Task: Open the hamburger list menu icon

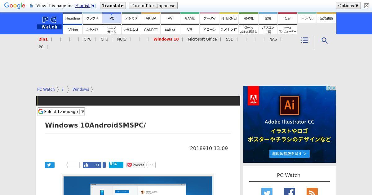Action: pos(304,40)
